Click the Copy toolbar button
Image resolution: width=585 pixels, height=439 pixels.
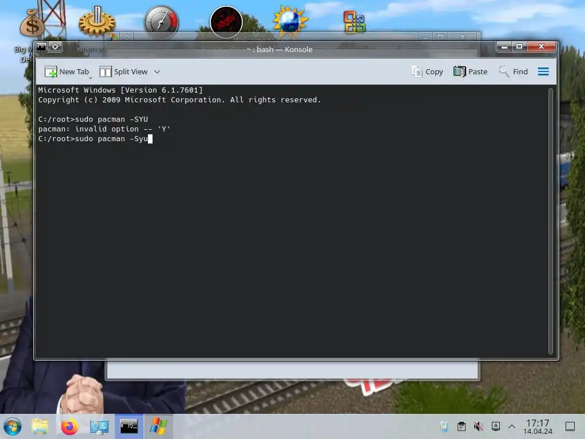[x=427, y=71]
